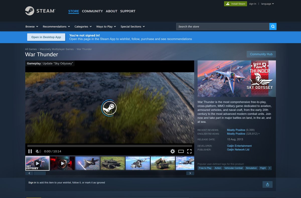Select the pilot helmet video thumbnail
The width and height of the screenshot is (301, 198).
coord(62,163)
